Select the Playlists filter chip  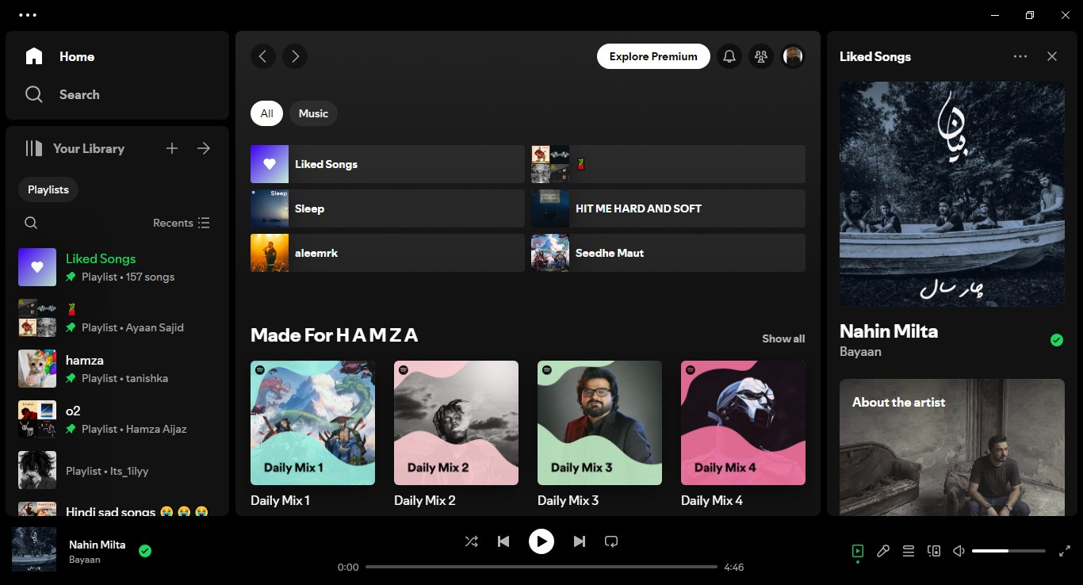(x=48, y=189)
